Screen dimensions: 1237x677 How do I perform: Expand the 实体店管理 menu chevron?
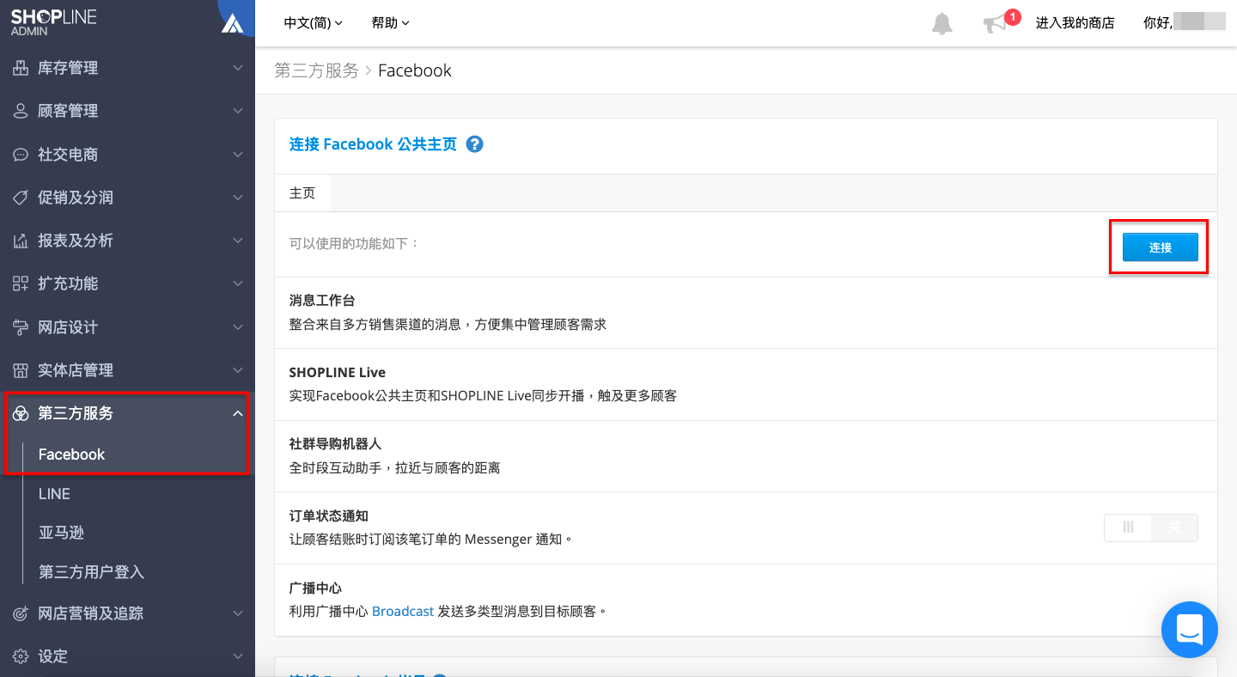(238, 370)
